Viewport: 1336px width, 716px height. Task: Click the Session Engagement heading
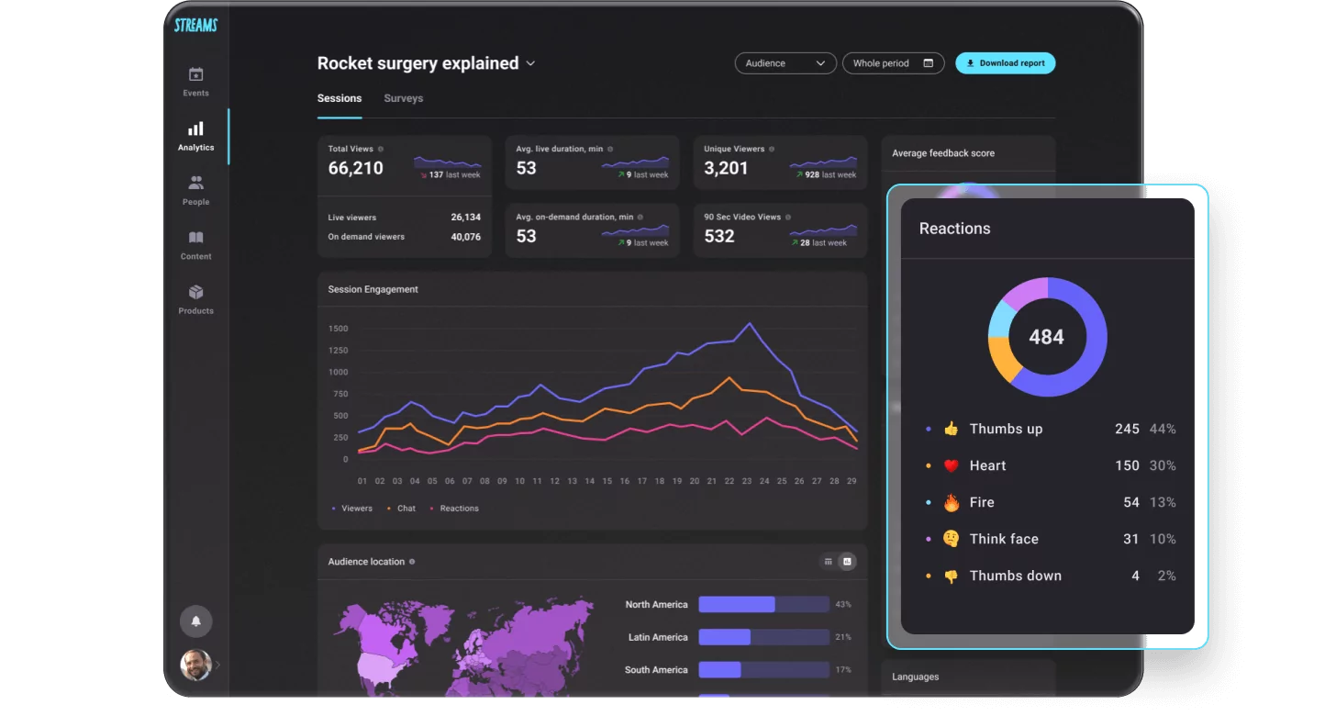coord(373,289)
